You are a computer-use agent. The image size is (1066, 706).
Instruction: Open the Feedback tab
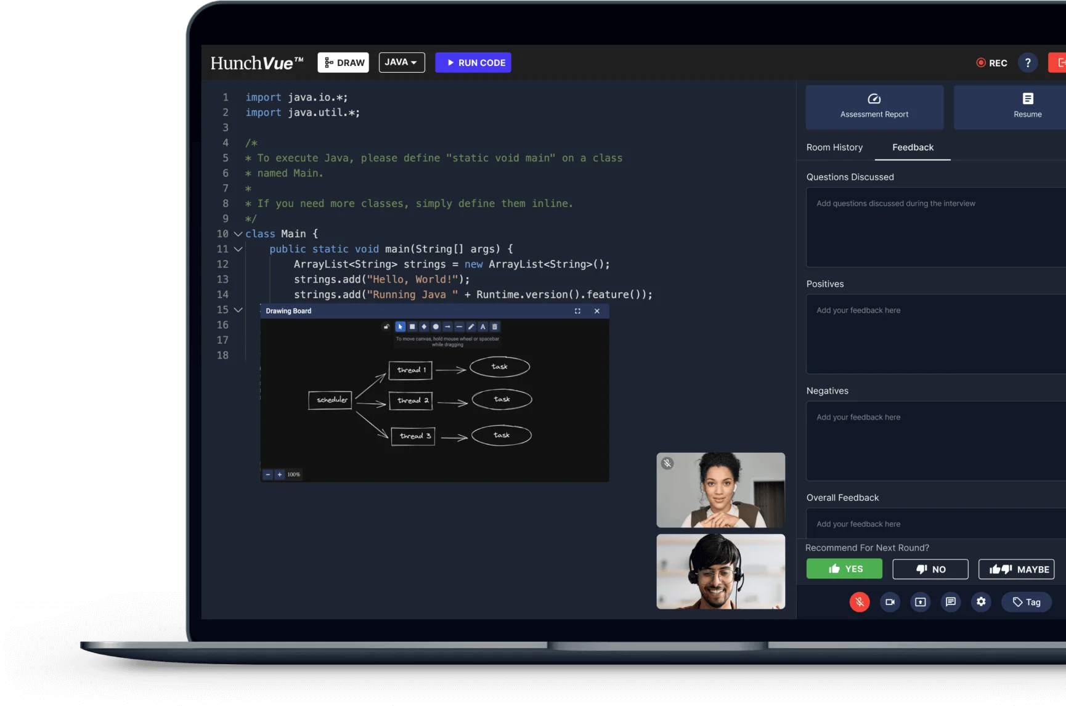click(x=912, y=147)
